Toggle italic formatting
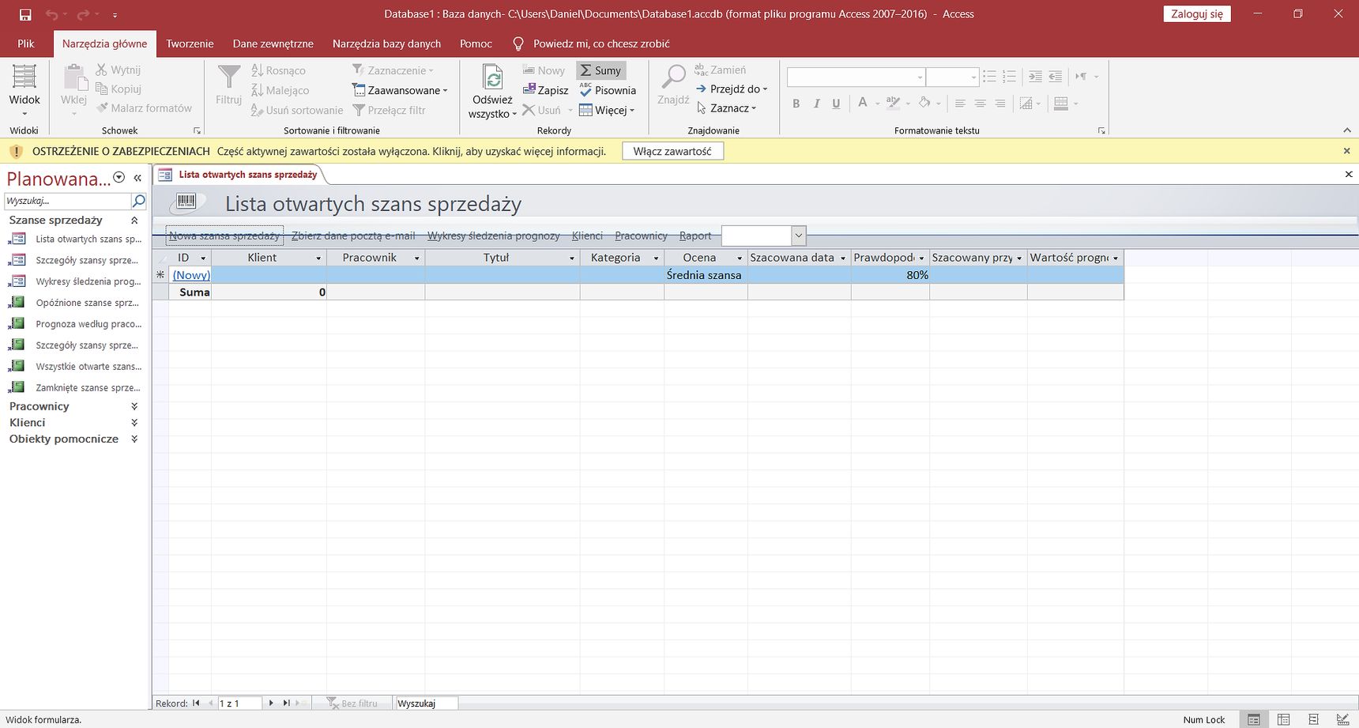This screenshot has width=1359, height=728. (816, 104)
